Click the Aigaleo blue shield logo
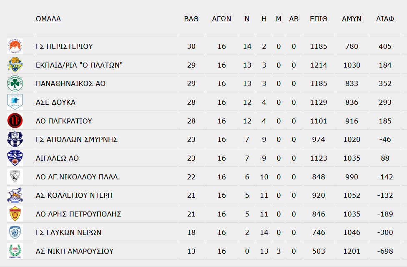The height and width of the screenshot is (267, 407). 15,158
